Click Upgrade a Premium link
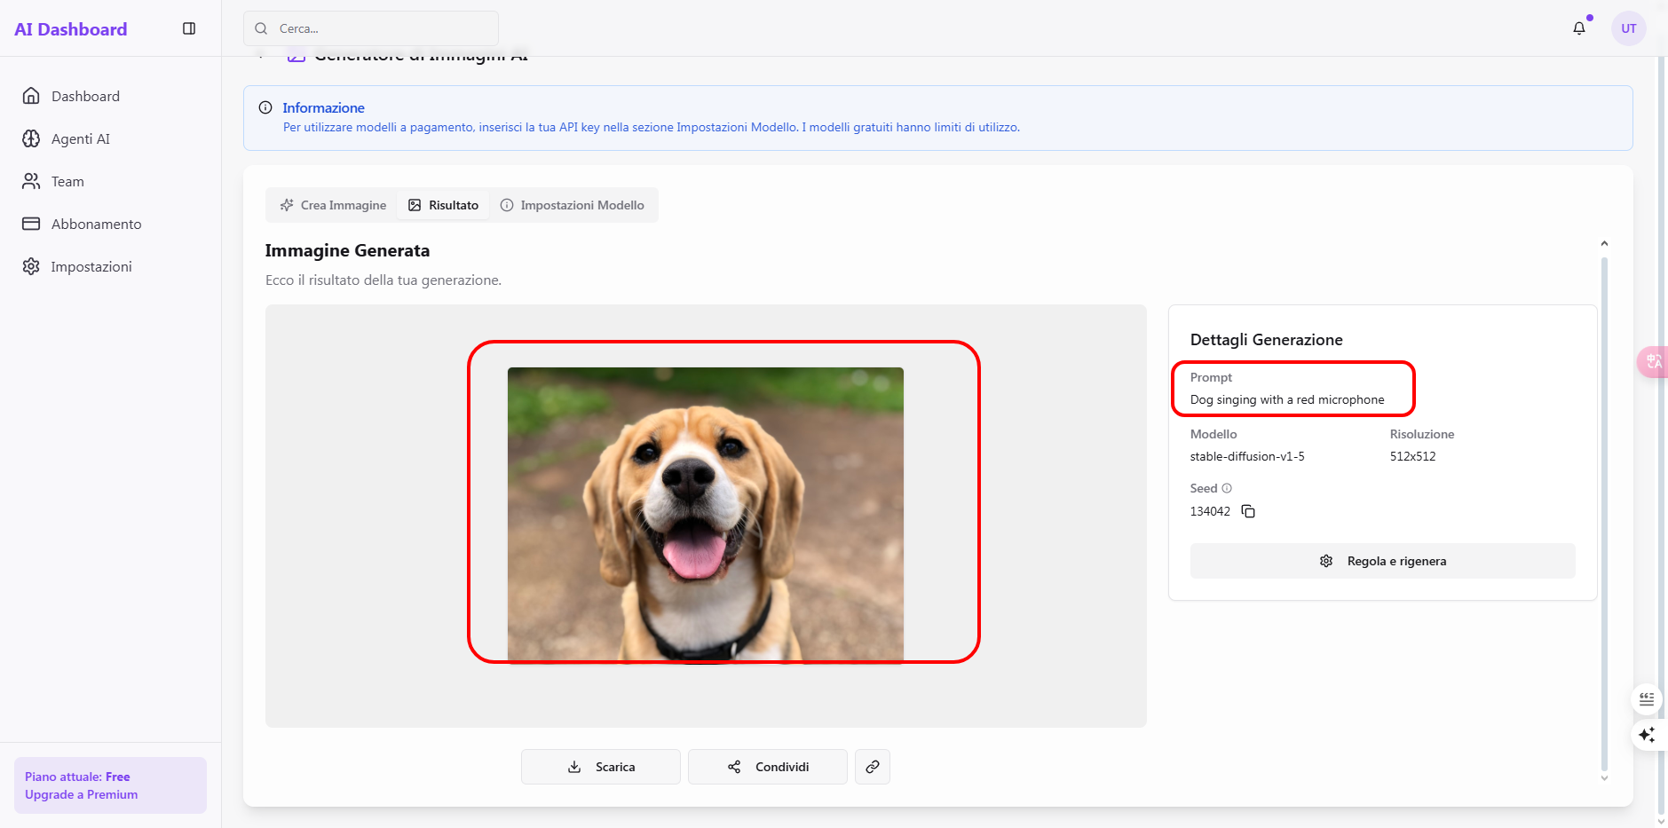 coord(82,794)
